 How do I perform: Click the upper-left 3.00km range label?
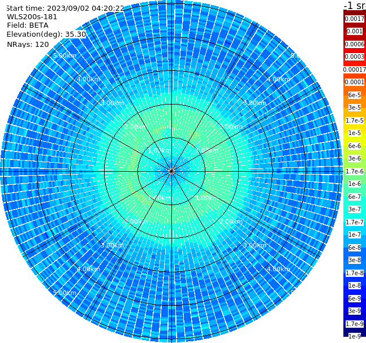point(112,103)
